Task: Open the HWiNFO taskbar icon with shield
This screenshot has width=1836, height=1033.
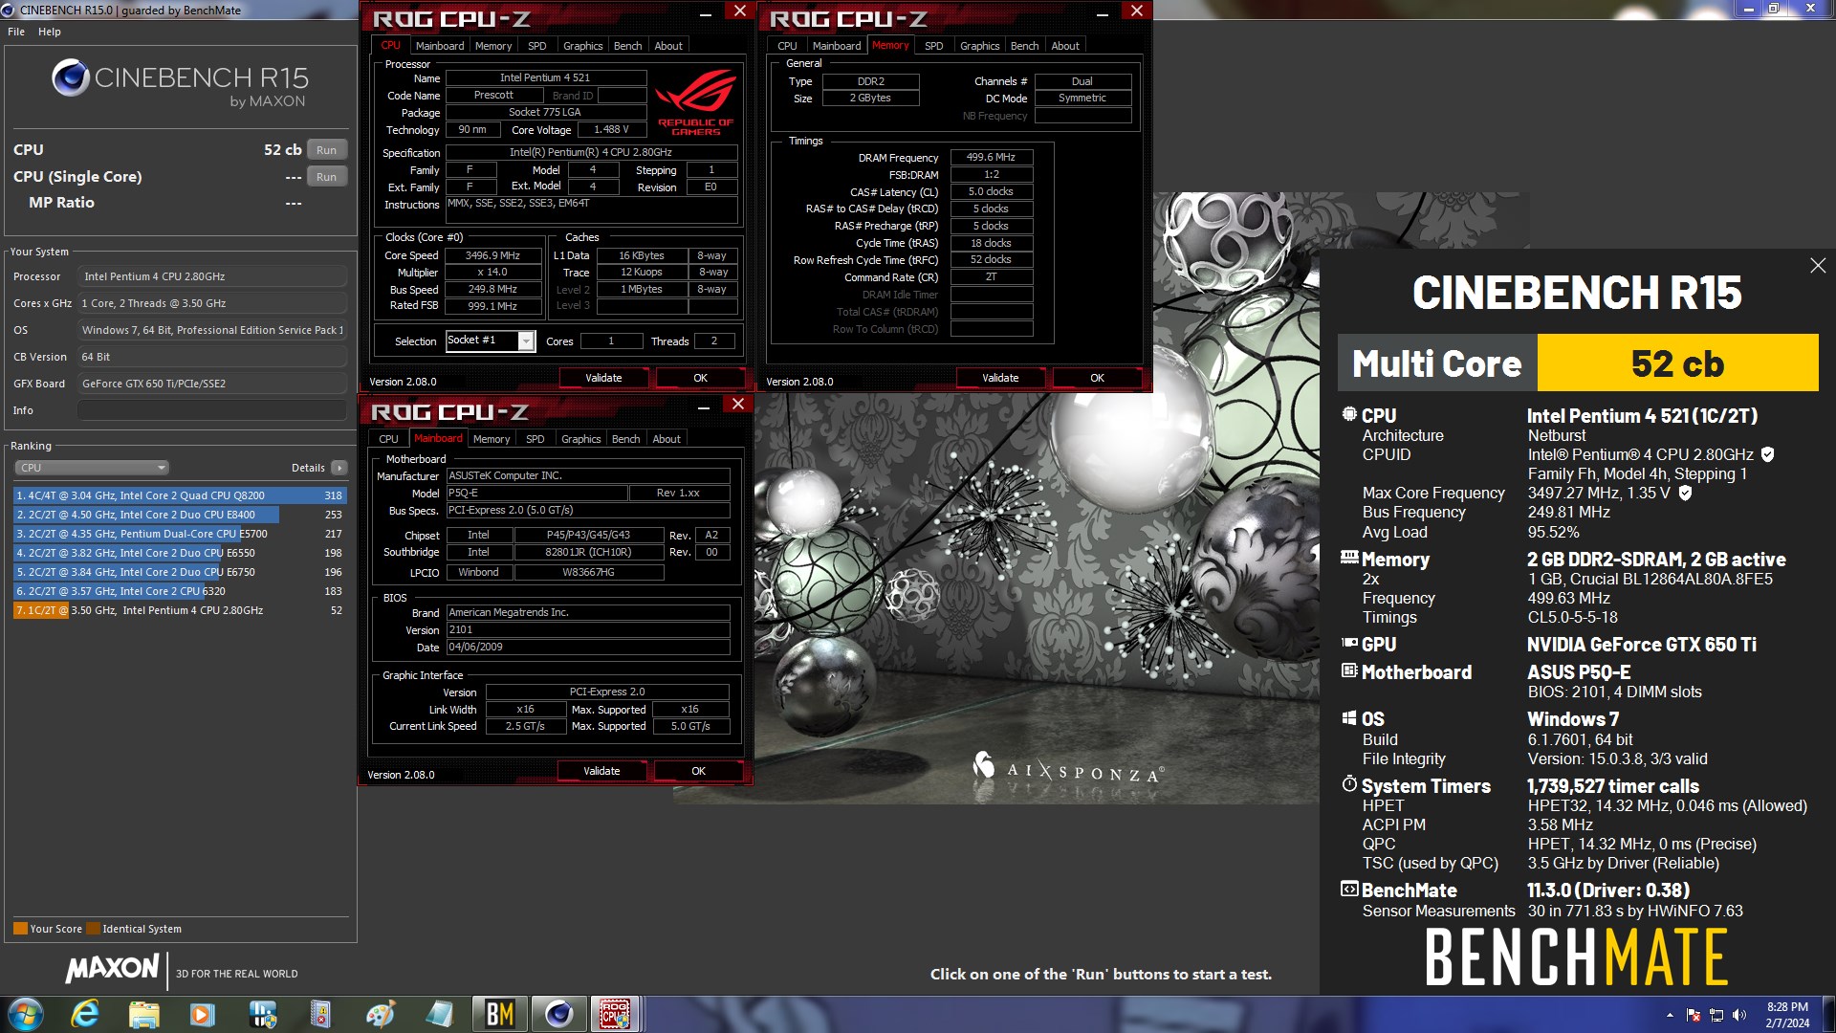Action: (262, 1014)
